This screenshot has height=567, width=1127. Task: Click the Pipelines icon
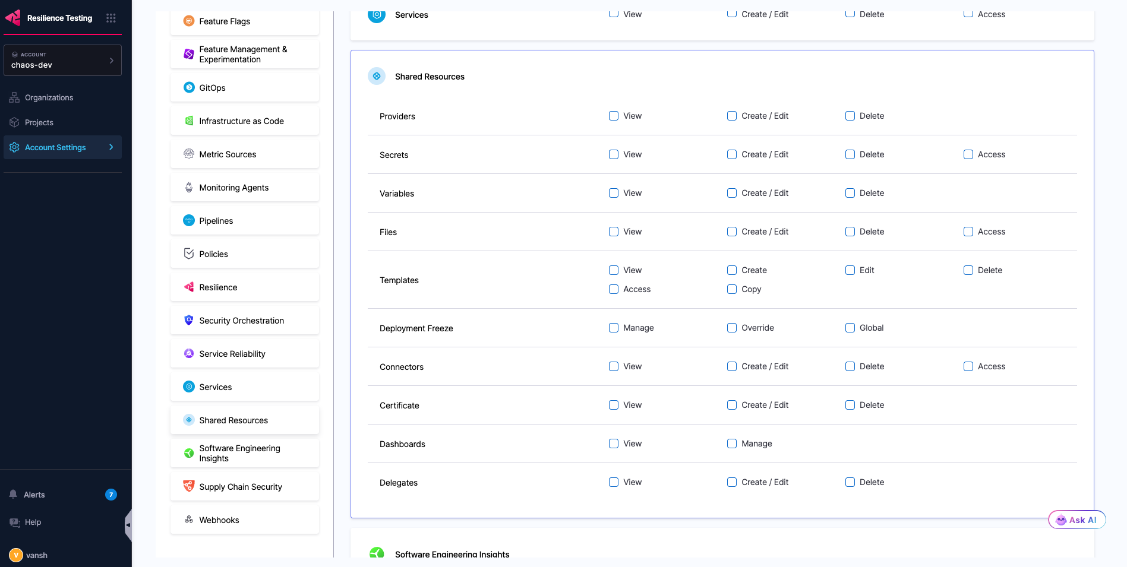click(x=189, y=221)
